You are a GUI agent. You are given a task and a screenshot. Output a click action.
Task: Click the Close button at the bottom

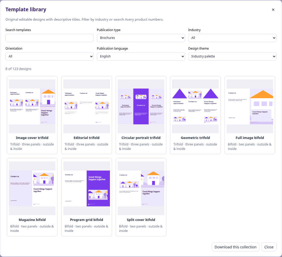[269, 247]
